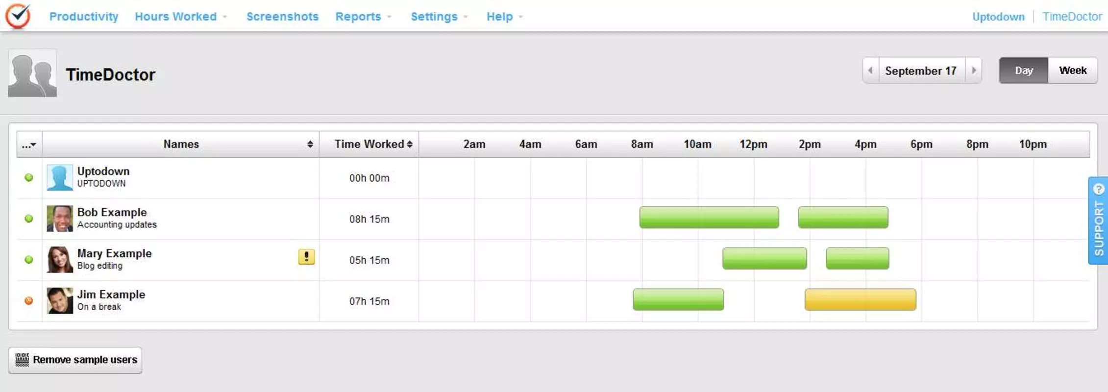Open the Uptodown user name in table
This screenshot has width=1108, height=392.
click(103, 171)
